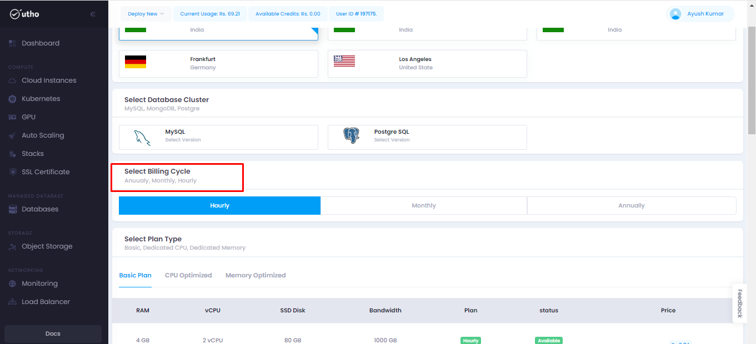Click the Bandwidth column header
This screenshot has width=756, height=344.
pos(385,311)
